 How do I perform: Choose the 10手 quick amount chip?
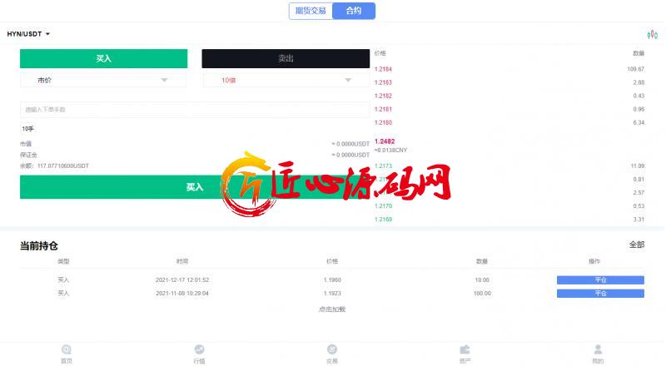[28, 129]
